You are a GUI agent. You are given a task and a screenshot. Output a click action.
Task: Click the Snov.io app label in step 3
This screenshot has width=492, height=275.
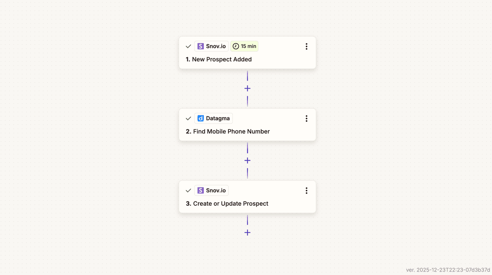tap(216, 190)
